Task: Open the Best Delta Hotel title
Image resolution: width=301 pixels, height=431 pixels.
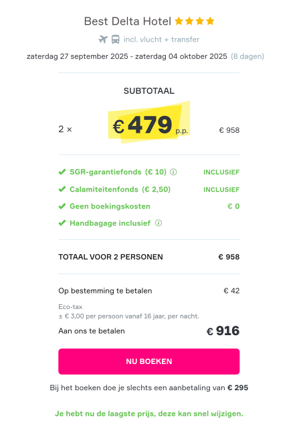Action: (x=128, y=21)
